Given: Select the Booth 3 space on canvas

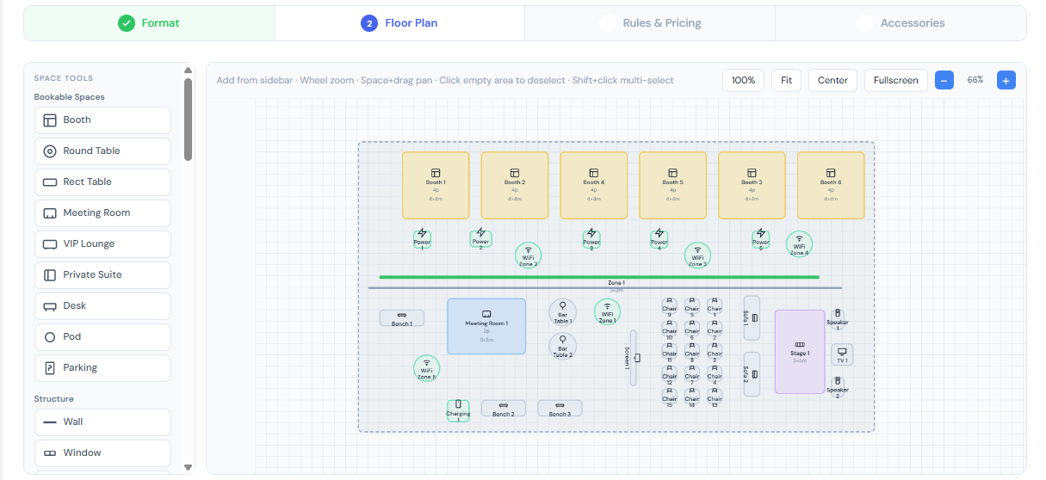Looking at the screenshot, I should [752, 185].
